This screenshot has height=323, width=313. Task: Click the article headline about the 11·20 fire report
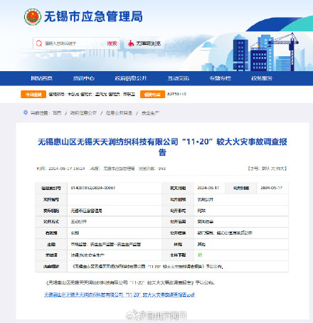pyautogui.click(x=162, y=147)
